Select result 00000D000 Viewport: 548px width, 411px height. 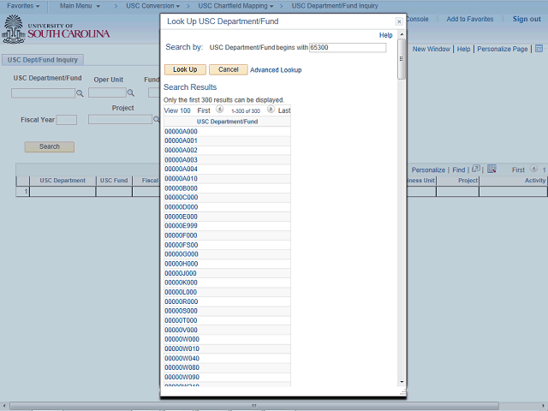pyautogui.click(x=182, y=207)
